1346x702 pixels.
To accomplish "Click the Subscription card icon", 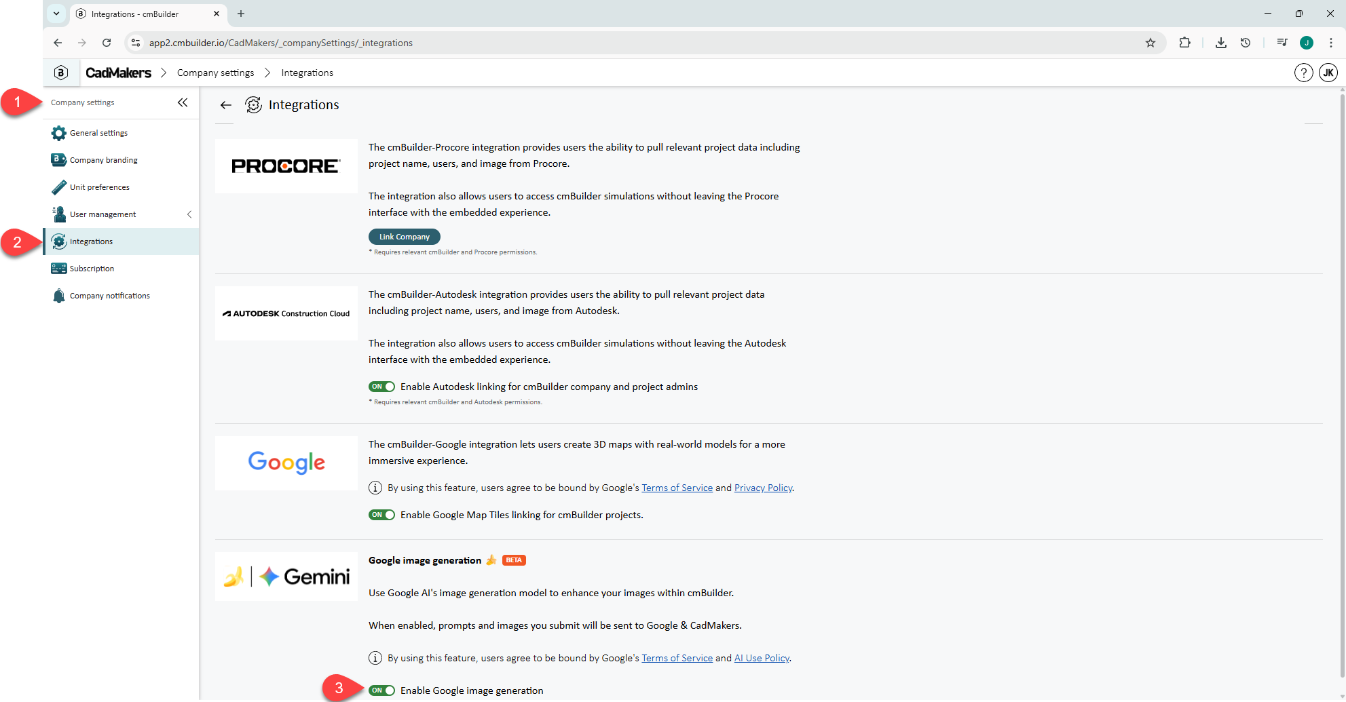I will 59,269.
